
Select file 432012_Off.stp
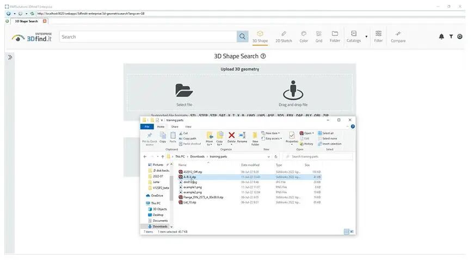(x=193, y=172)
